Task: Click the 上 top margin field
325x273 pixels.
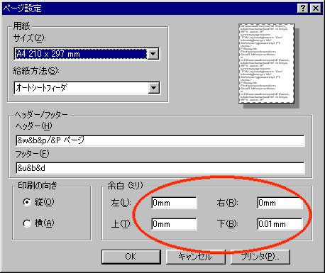Action: 174,224
